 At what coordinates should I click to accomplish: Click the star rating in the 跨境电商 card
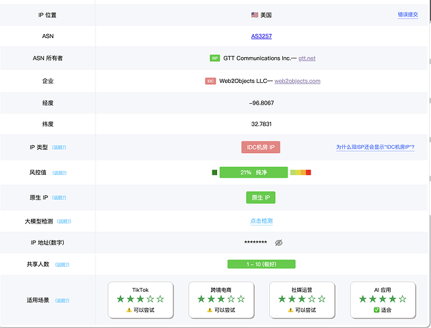coord(221,299)
